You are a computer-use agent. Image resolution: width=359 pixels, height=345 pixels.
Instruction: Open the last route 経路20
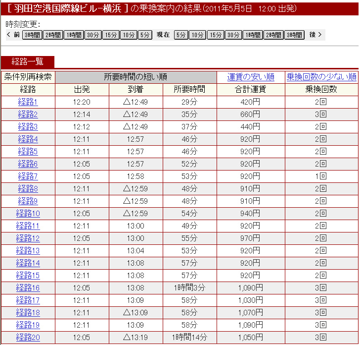(28, 338)
